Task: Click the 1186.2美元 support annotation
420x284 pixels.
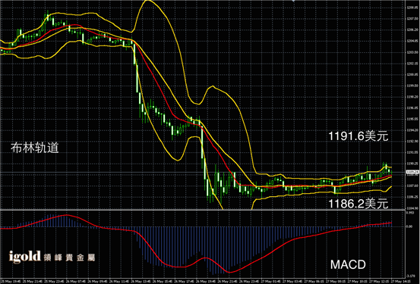Action: click(358, 204)
